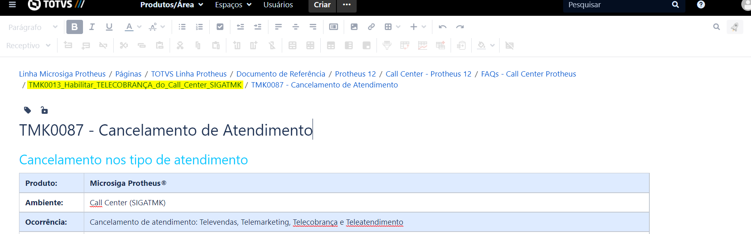Insert a numbered list
This screenshot has width=751, height=234.
click(199, 27)
